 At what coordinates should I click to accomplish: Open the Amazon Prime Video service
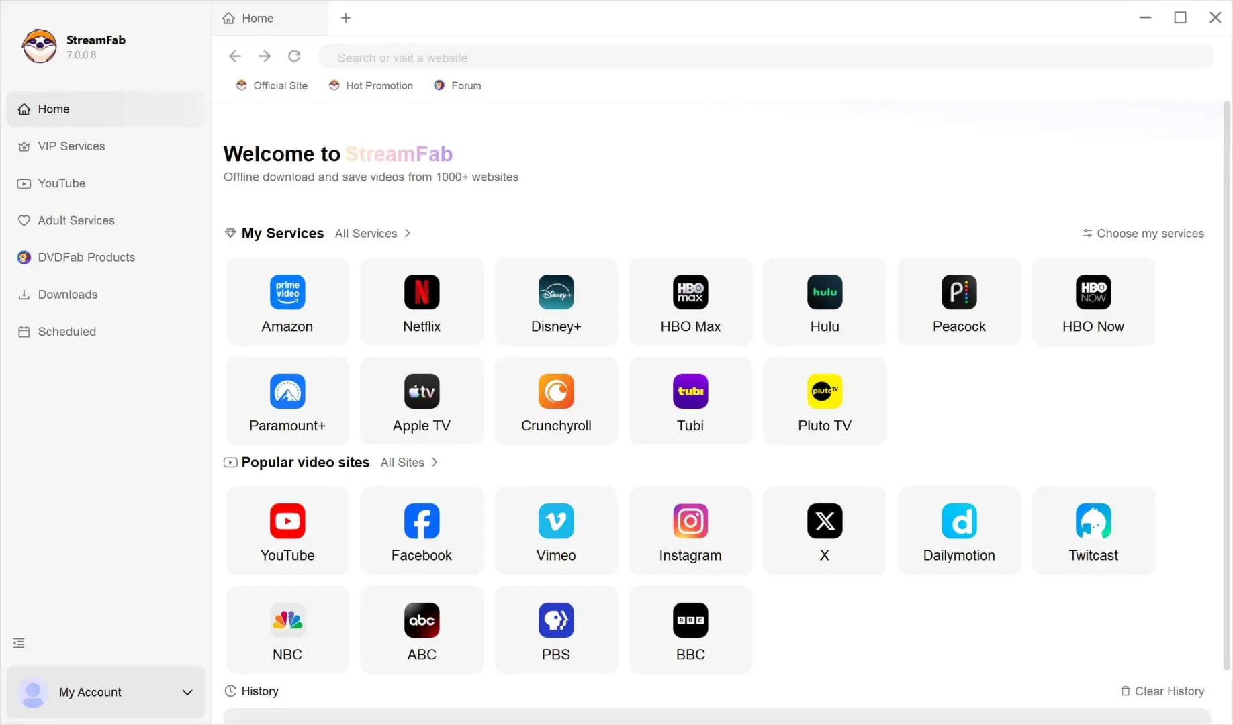(x=287, y=302)
